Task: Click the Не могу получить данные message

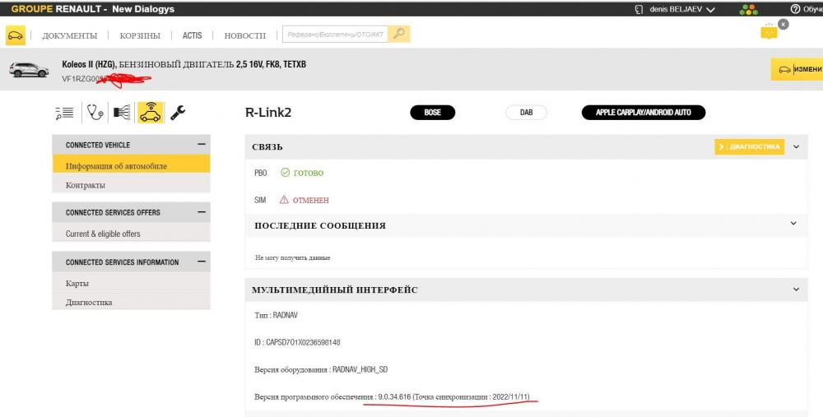Action: click(x=292, y=257)
